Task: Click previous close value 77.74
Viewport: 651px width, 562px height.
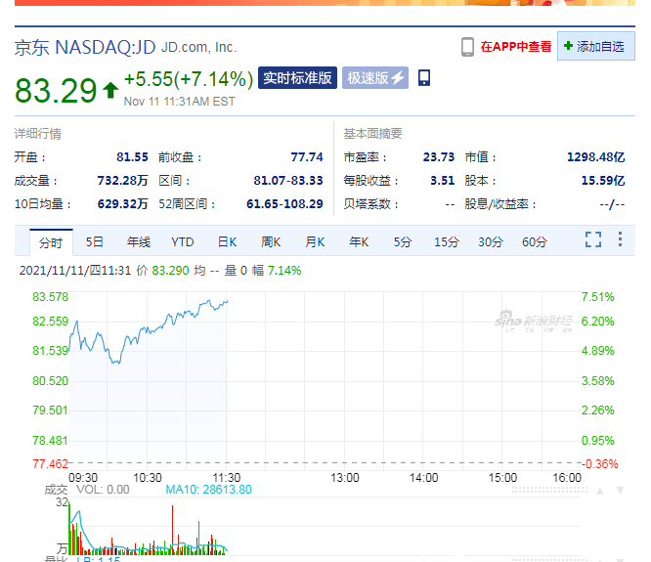Action: [x=307, y=157]
